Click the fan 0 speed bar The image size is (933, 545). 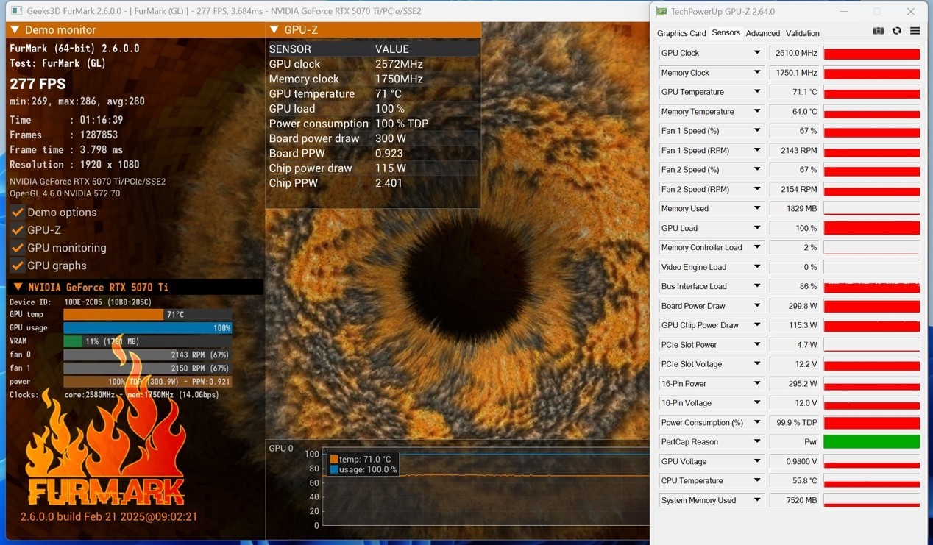tap(148, 355)
